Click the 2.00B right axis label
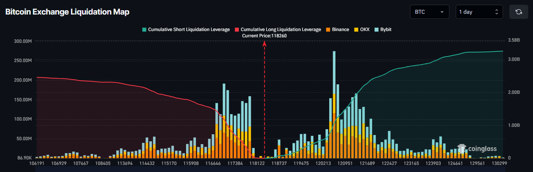 513,92
